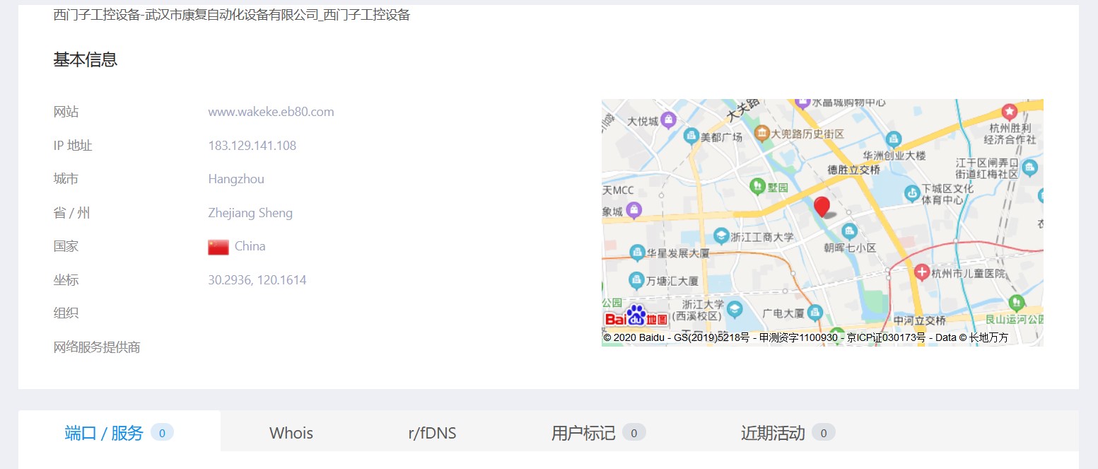Image resolution: width=1098 pixels, height=469 pixels.
Task: Click the 基本信息 heading
Action: 86,59
